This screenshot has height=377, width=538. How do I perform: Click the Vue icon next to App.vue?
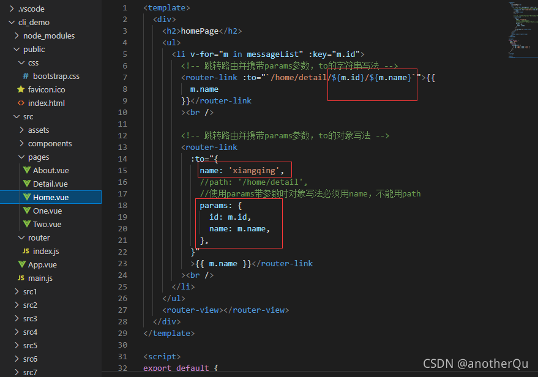[x=22, y=264]
